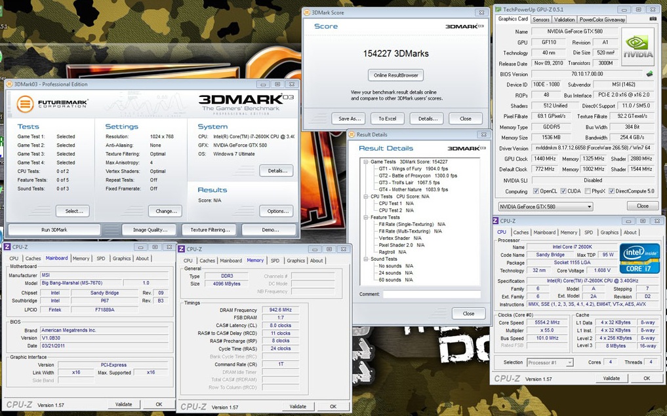Select the GT1 - Wings of Fury result

click(413, 169)
